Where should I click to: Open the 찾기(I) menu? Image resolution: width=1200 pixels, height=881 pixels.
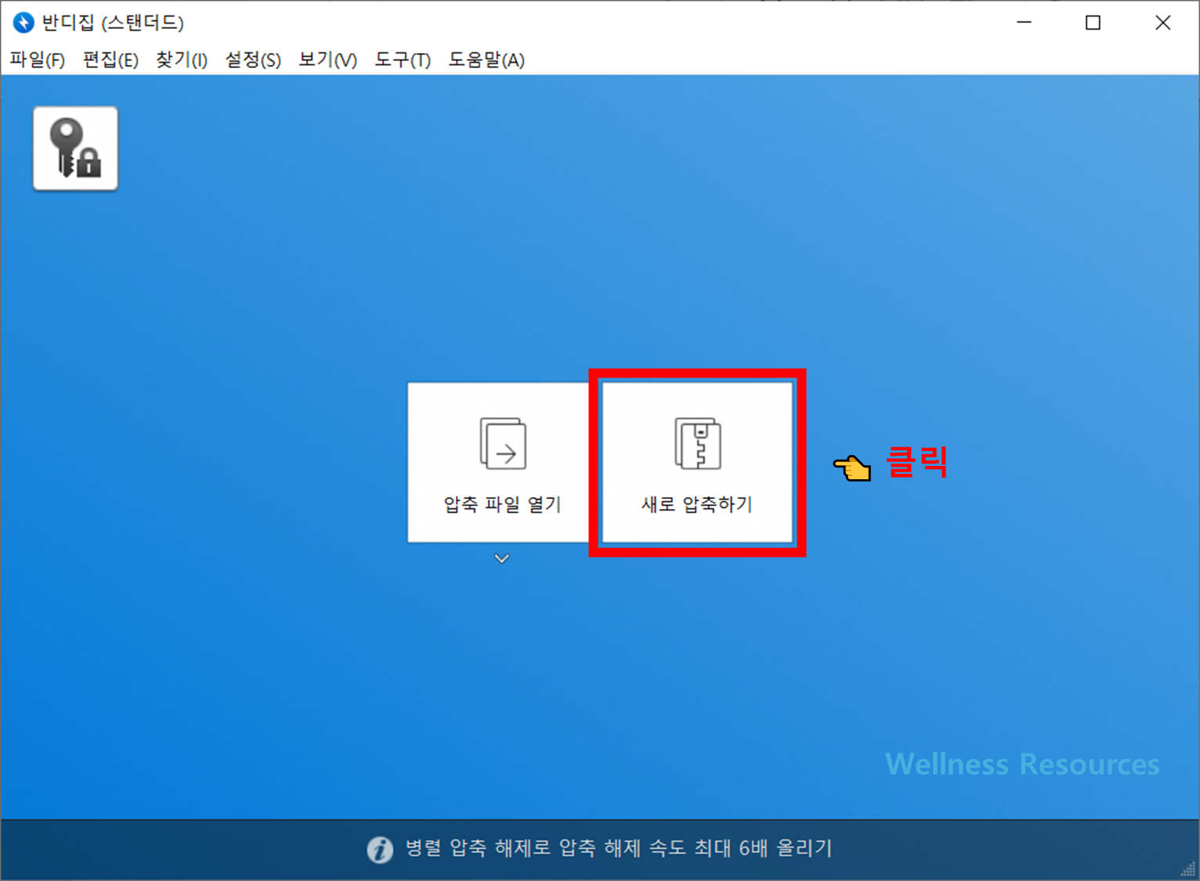click(x=182, y=60)
